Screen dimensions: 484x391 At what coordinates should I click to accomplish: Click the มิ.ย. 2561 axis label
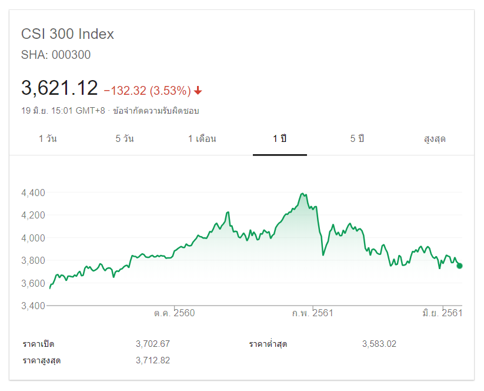(442, 313)
